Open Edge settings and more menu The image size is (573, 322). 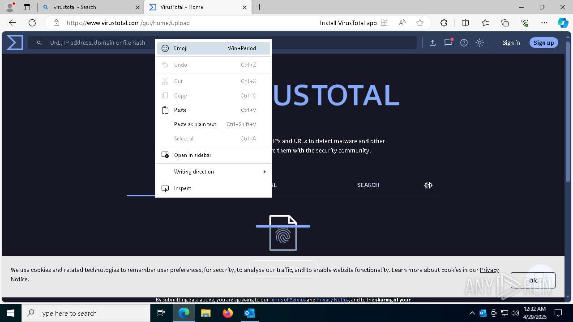tap(544, 23)
